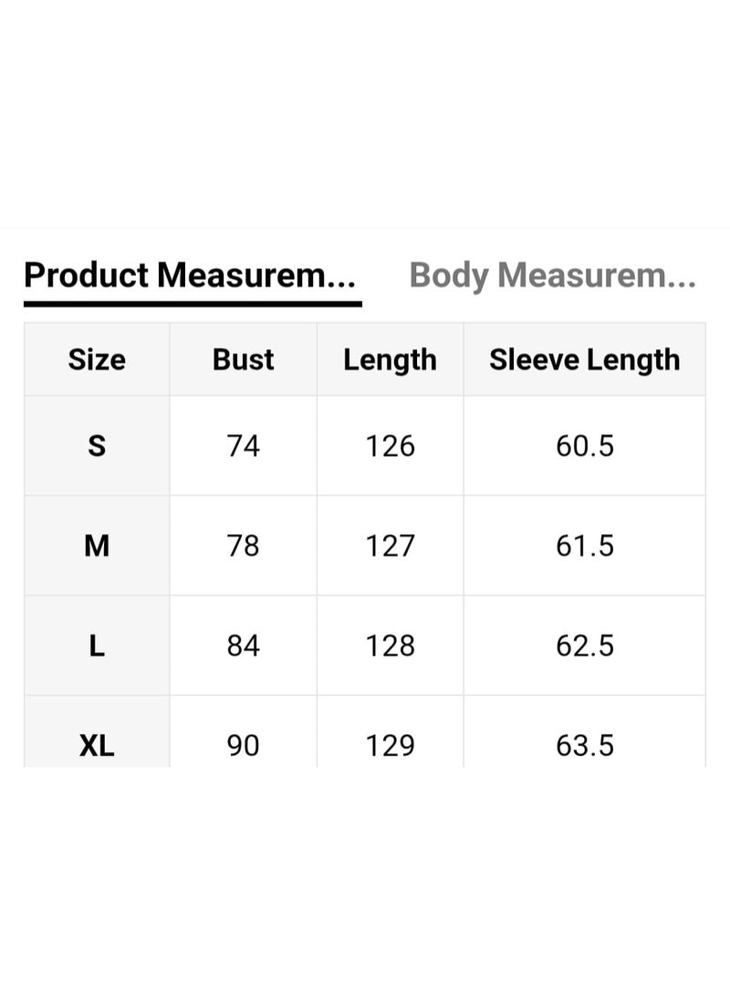Click the bust value 78 for size M
The height and width of the screenshot is (994, 730).
click(243, 545)
